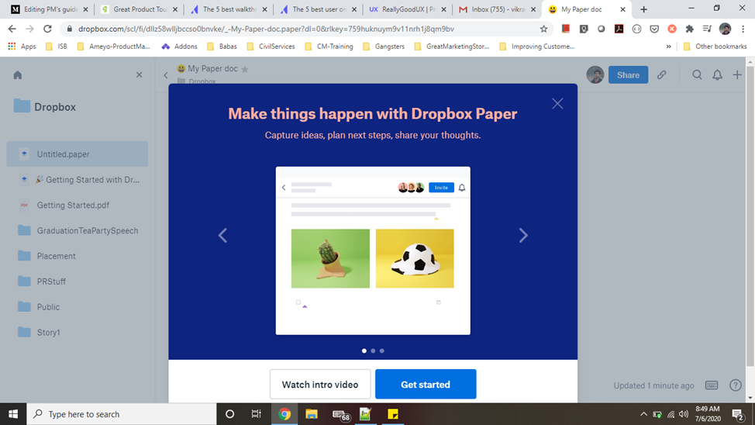The width and height of the screenshot is (755, 425).
Task: Create new doc with plus icon
Action: point(737,75)
